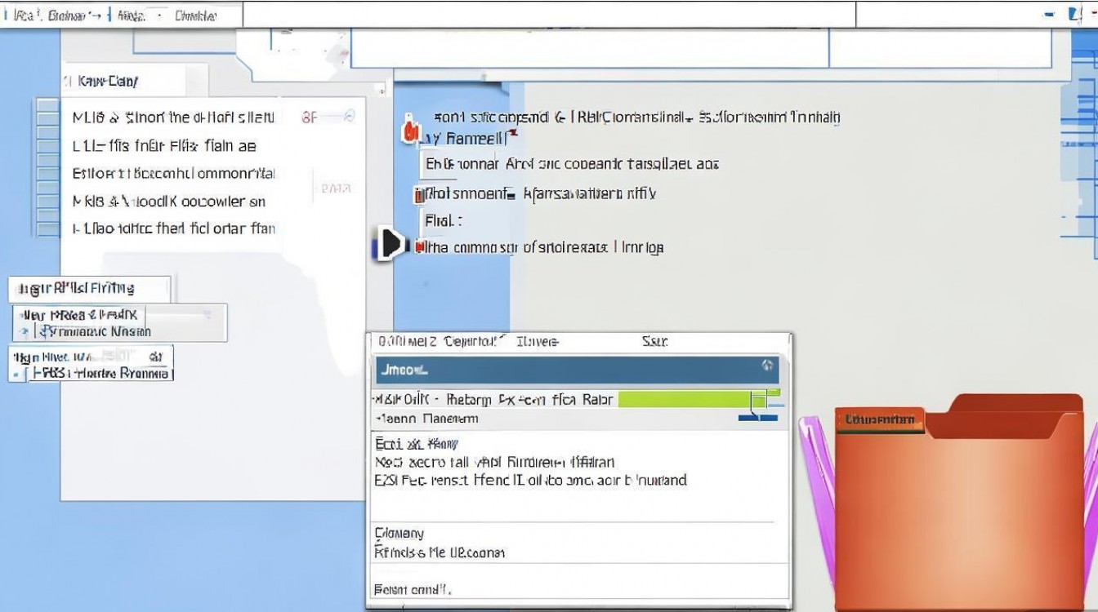Click the small icon at top-right window corner

pyautogui.click(x=1073, y=14)
